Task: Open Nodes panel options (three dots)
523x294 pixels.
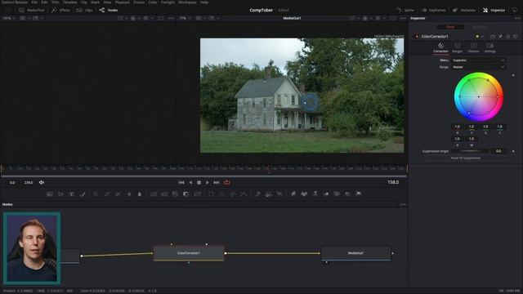Action: tap(403, 204)
